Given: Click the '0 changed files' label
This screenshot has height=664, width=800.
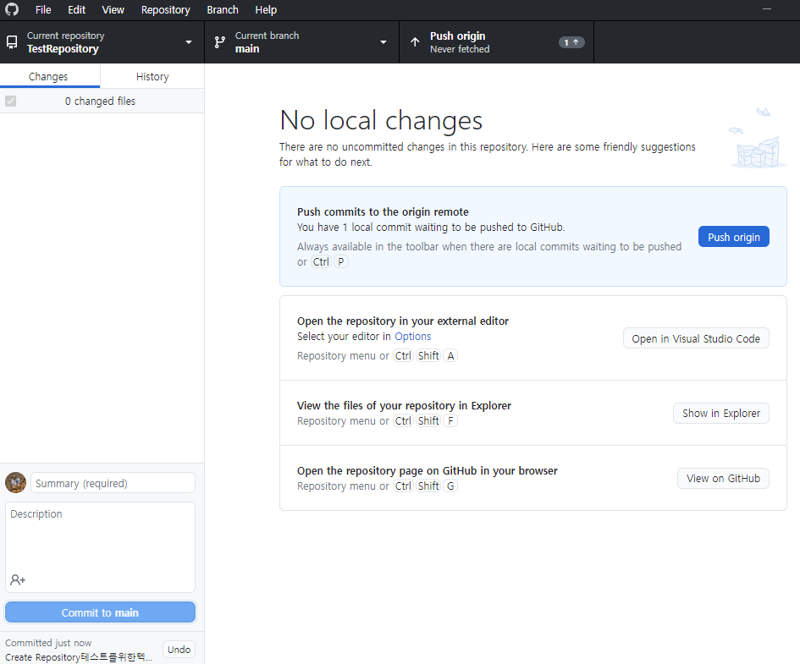Looking at the screenshot, I should (100, 101).
